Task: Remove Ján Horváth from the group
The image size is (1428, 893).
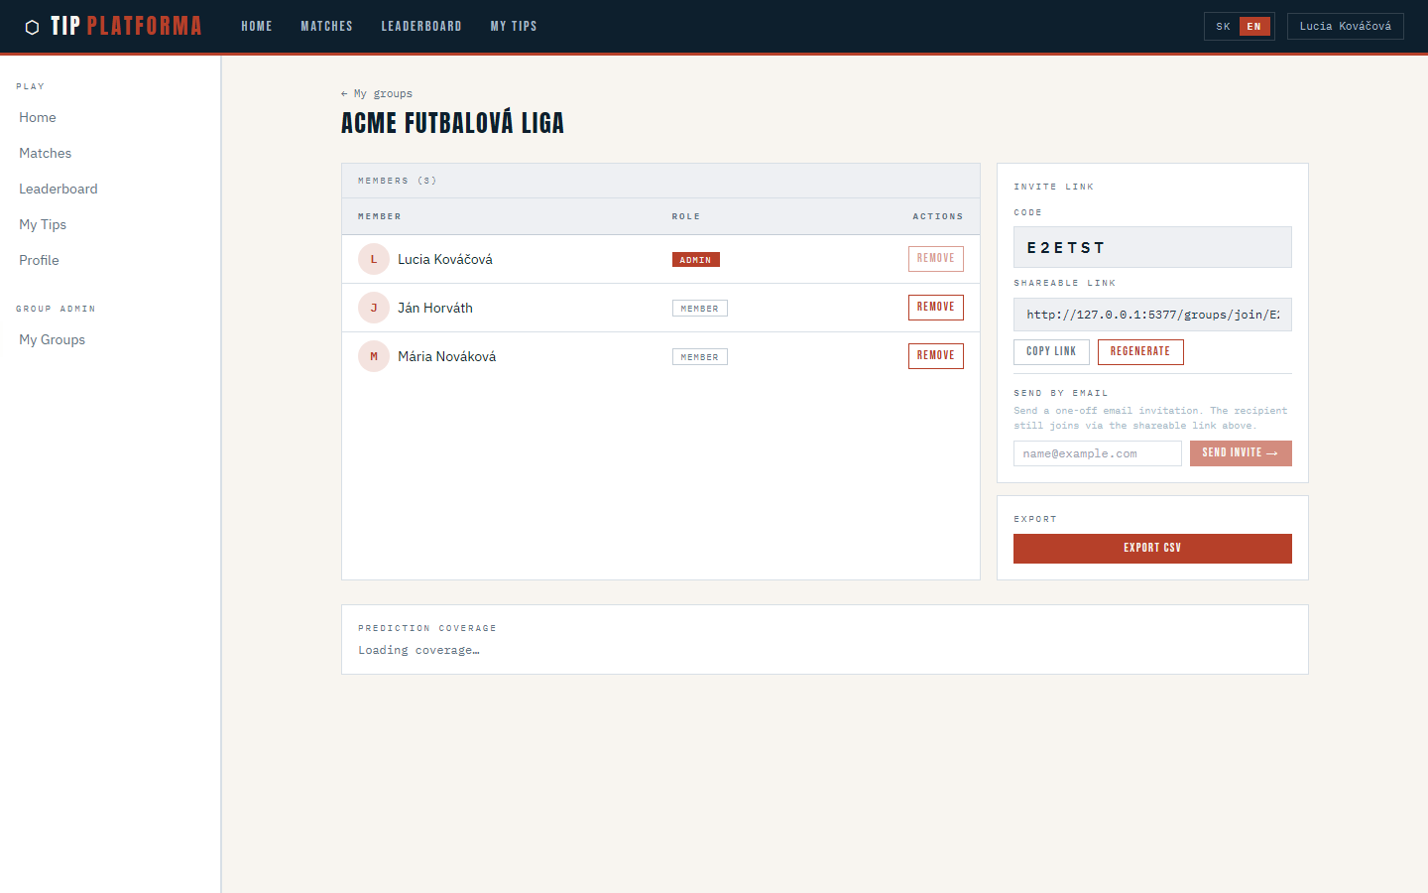Action: [x=935, y=308]
